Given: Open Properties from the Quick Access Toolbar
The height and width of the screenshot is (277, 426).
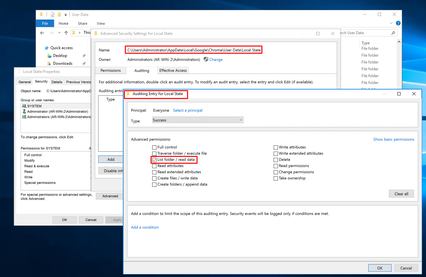Looking at the screenshot, I should 52,14.
